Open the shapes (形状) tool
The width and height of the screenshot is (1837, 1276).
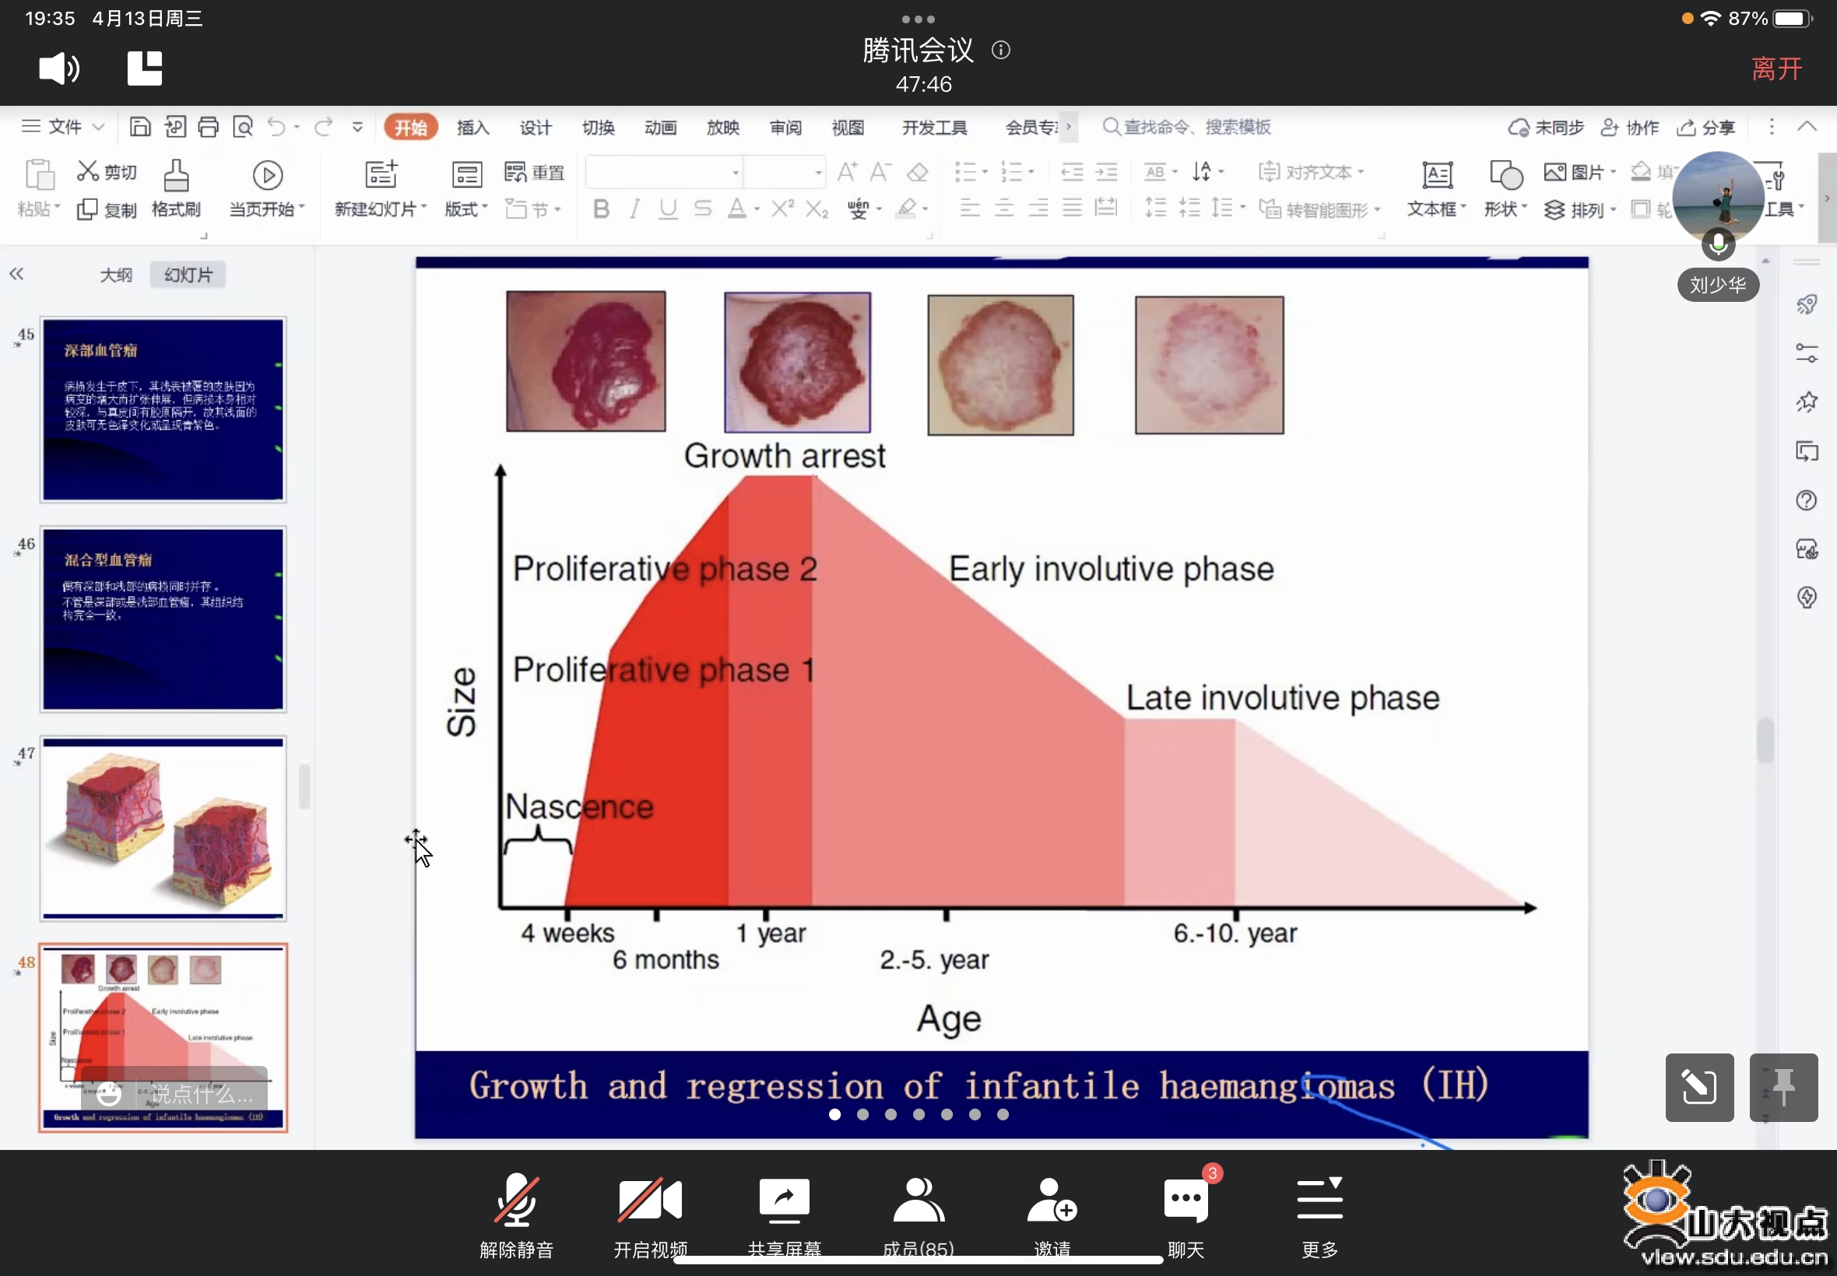tap(1505, 174)
